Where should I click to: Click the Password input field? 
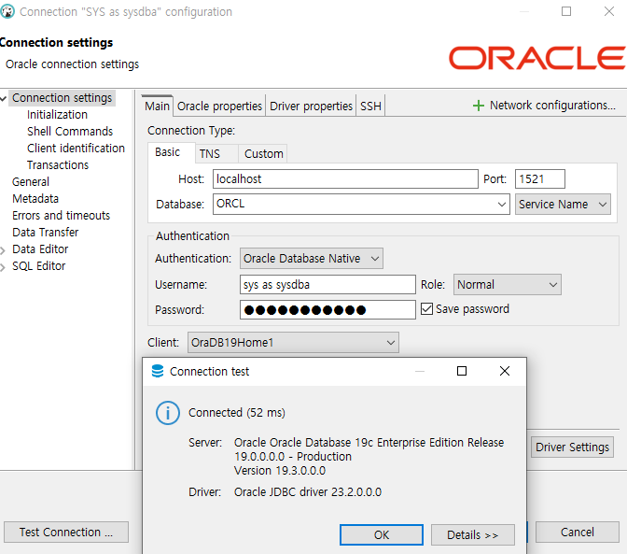(x=327, y=310)
